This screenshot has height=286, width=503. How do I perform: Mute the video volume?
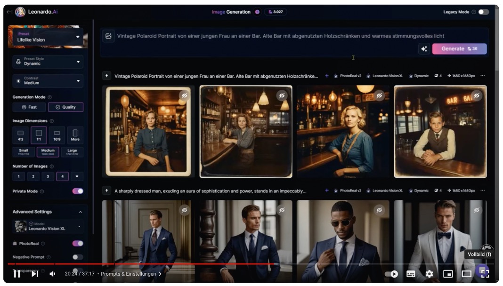pyautogui.click(x=52, y=273)
